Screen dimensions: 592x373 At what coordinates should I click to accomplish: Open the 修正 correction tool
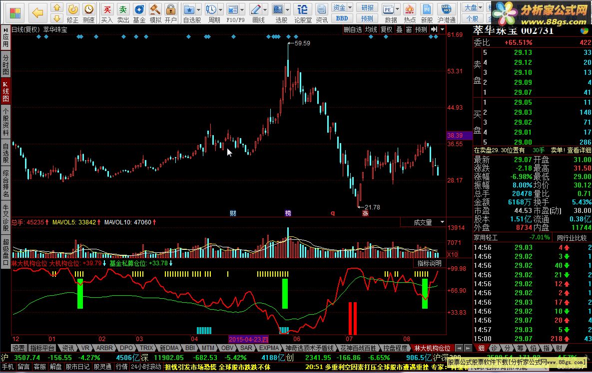click(x=72, y=13)
